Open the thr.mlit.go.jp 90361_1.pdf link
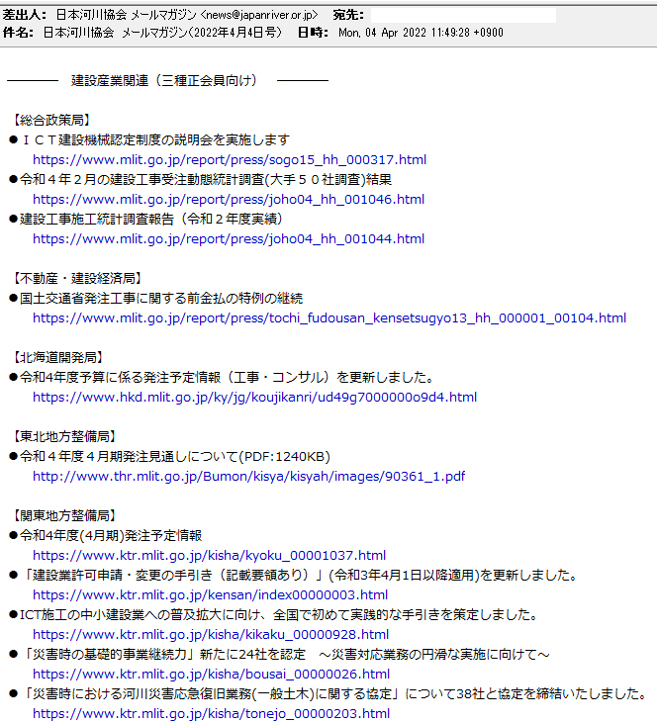Image resolution: width=657 pixels, height=724 pixels. (248, 476)
